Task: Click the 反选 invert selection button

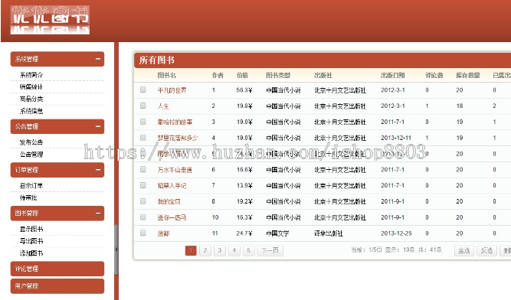Action: [486, 250]
